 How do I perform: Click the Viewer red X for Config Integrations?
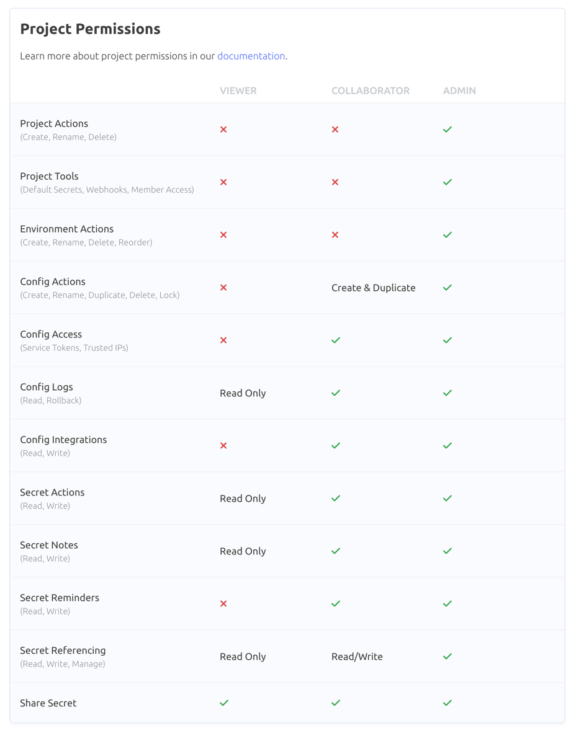tap(223, 445)
